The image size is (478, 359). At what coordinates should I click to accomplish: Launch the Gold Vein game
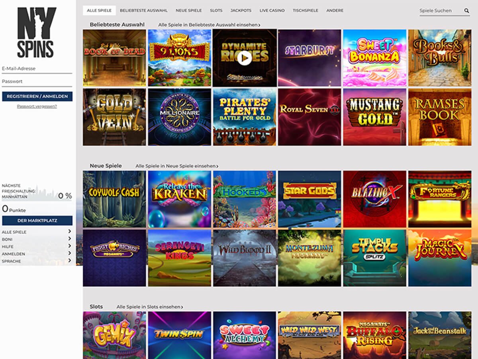click(x=114, y=117)
